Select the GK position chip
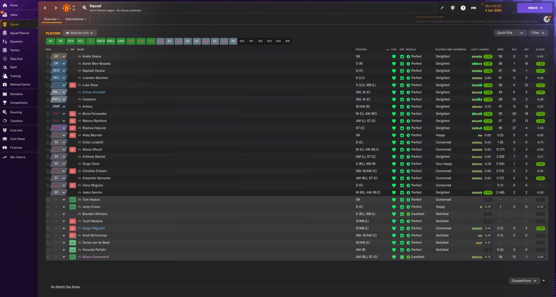The width and height of the screenshot is (556, 297). [x=50, y=41]
